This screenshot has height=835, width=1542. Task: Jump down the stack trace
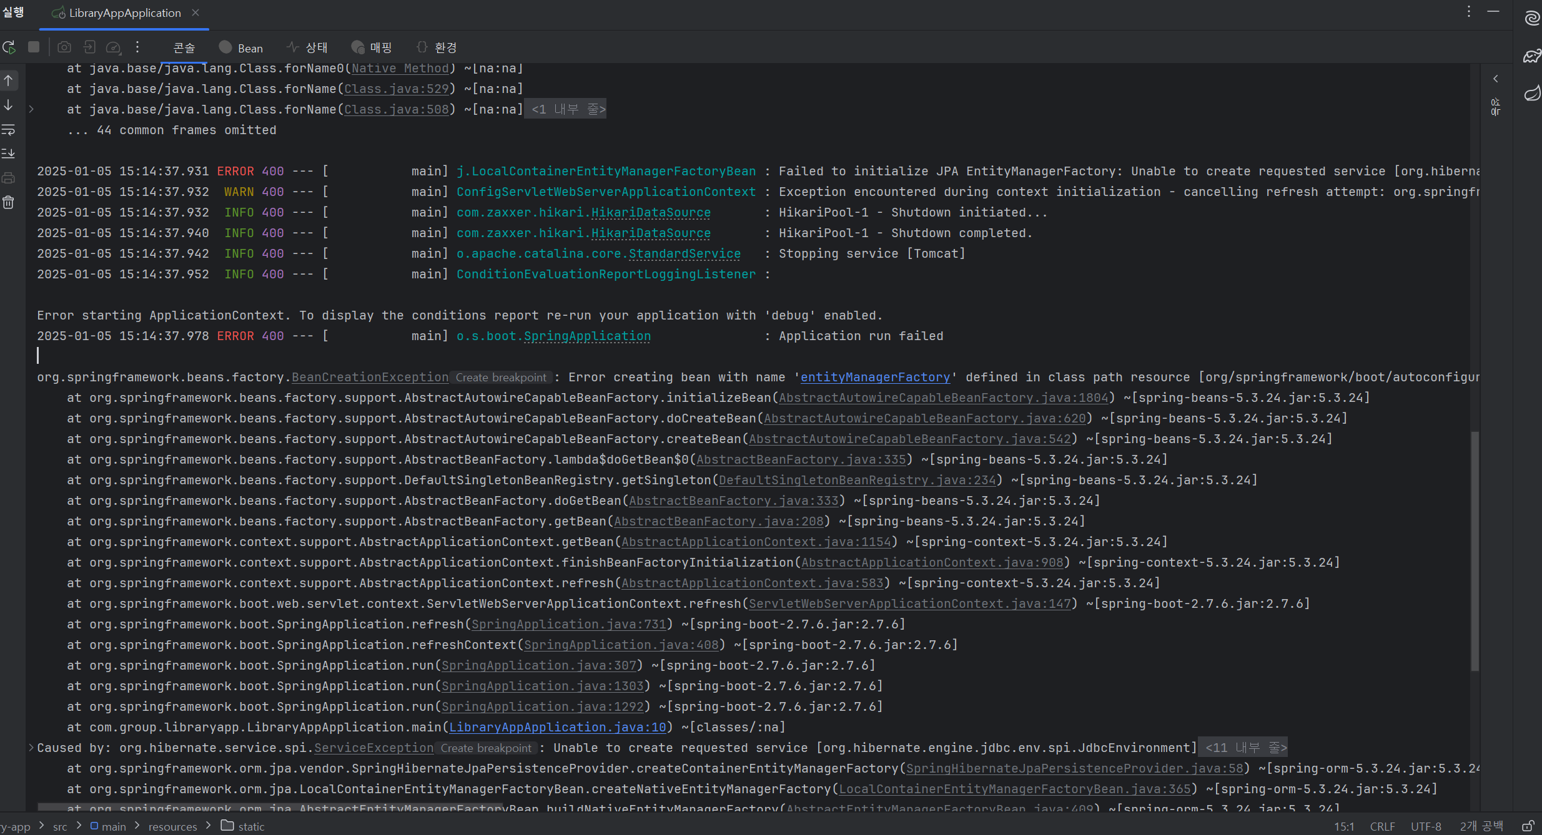click(9, 105)
